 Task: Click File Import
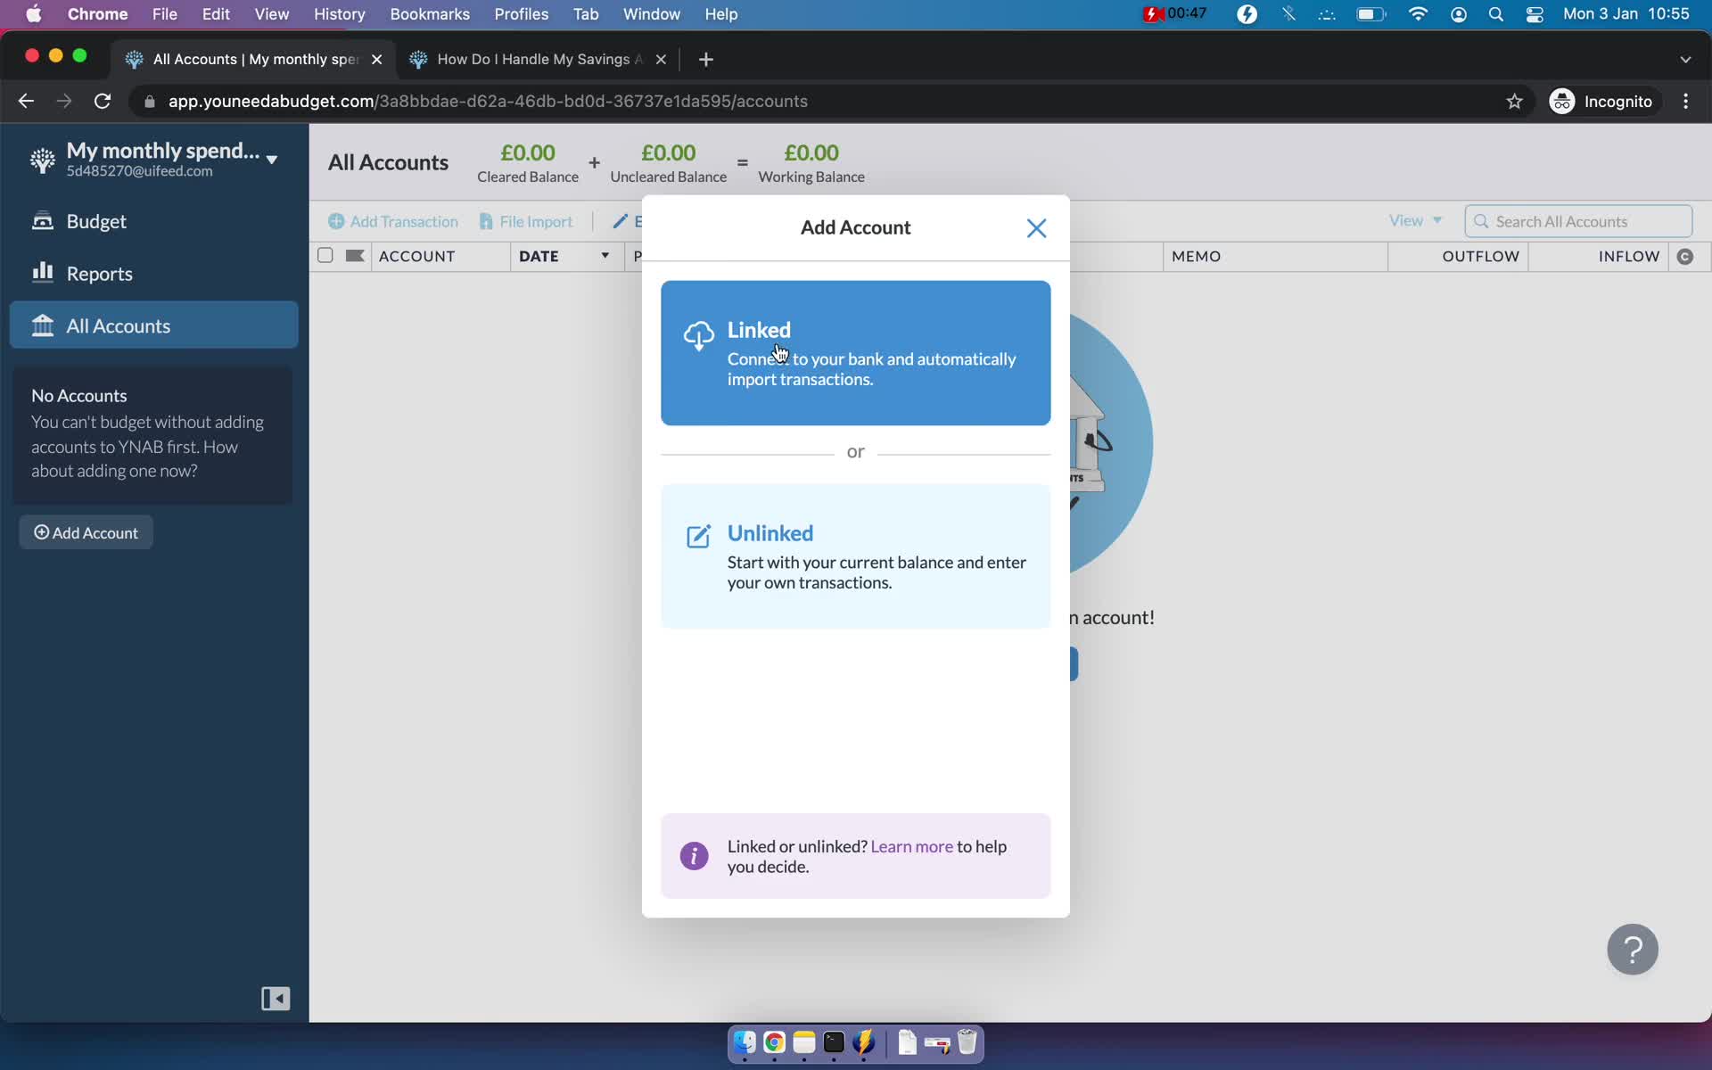click(526, 221)
